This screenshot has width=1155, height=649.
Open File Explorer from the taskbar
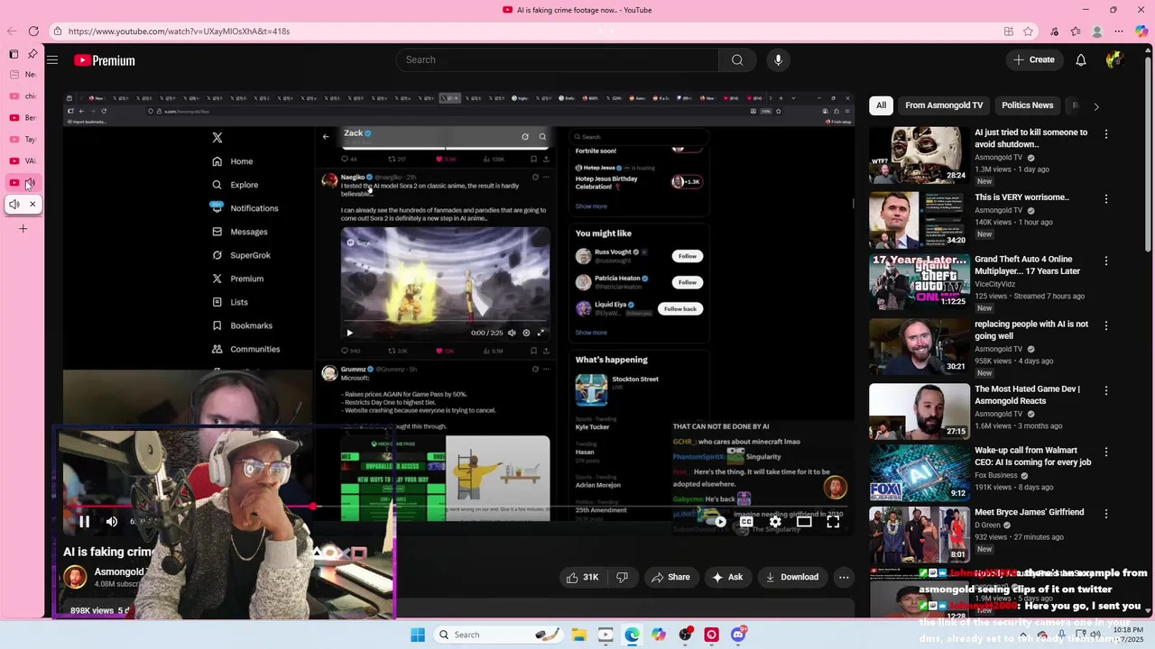578,635
